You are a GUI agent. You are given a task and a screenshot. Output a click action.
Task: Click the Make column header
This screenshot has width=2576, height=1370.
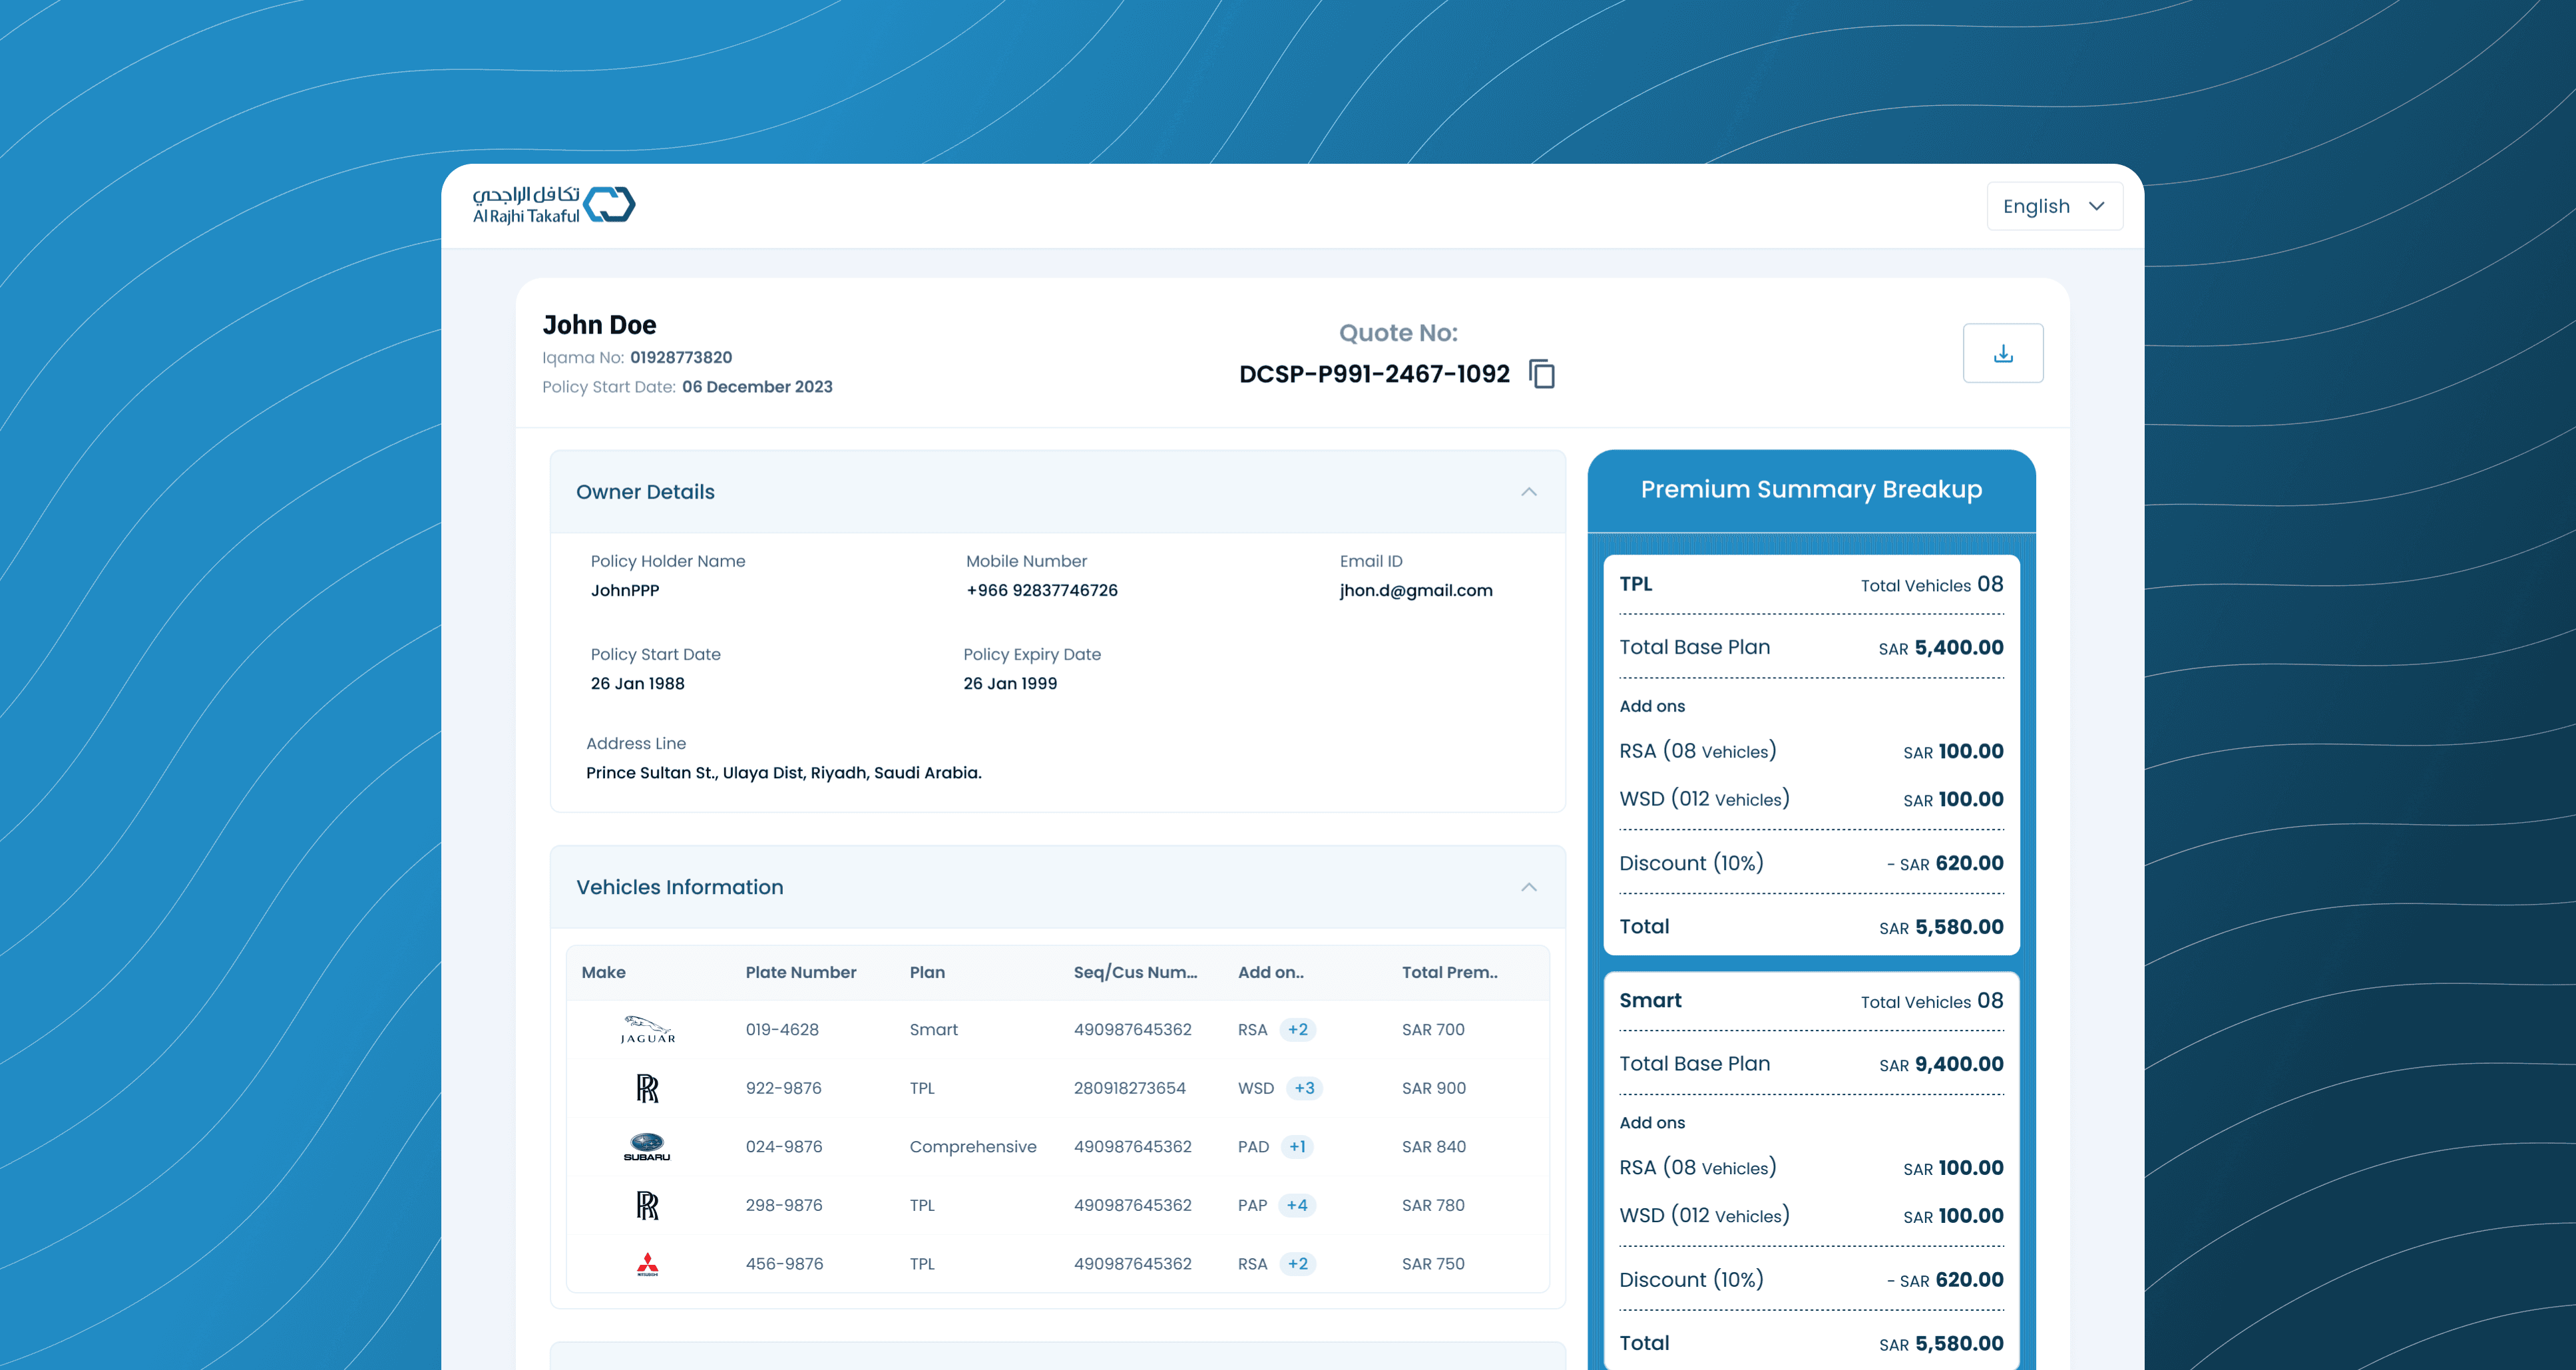click(x=603, y=972)
